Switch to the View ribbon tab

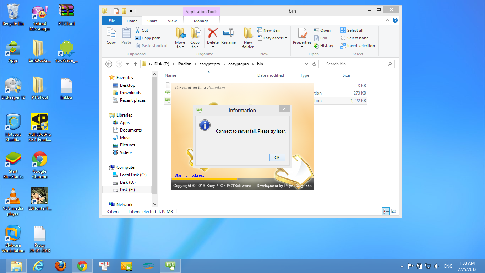[172, 21]
